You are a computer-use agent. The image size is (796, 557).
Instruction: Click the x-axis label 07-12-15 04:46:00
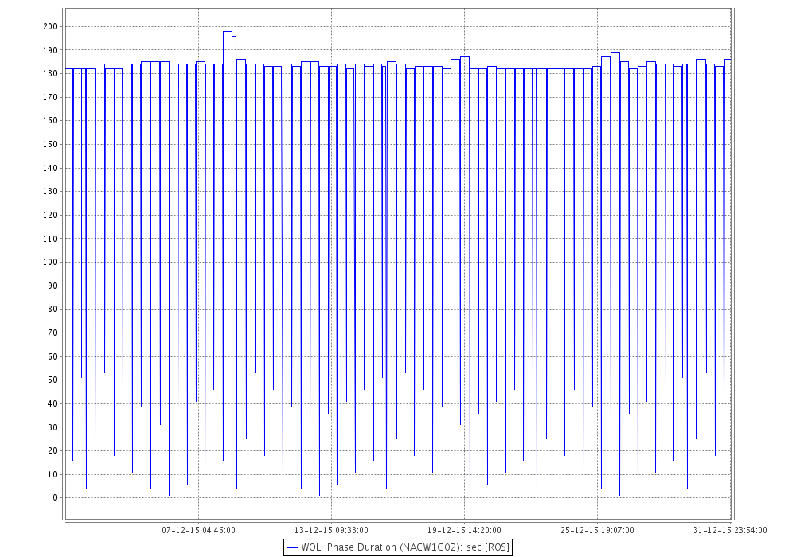coord(198,530)
